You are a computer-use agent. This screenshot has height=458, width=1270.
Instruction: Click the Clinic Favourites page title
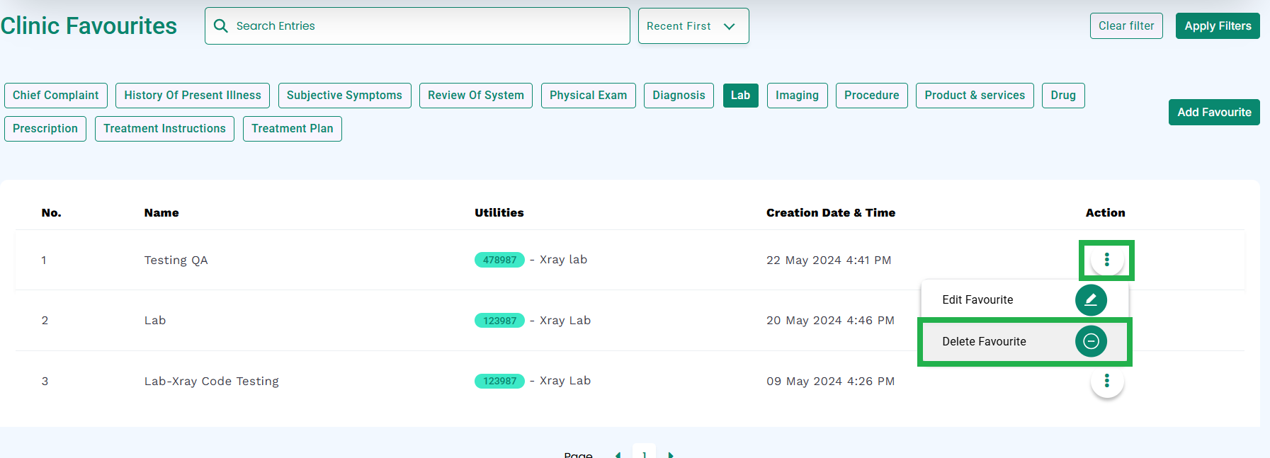pyautogui.click(x=89, y=26)
